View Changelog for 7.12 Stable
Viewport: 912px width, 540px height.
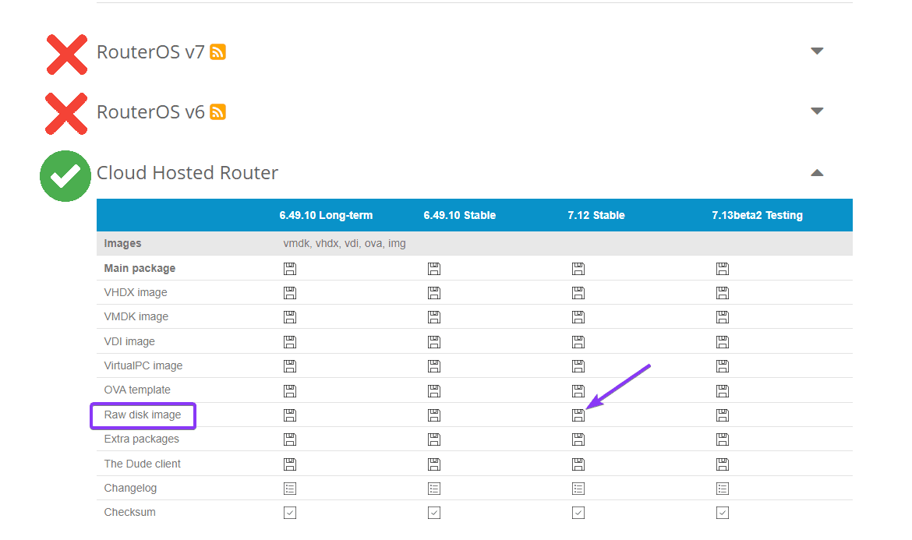coord(578,489)
